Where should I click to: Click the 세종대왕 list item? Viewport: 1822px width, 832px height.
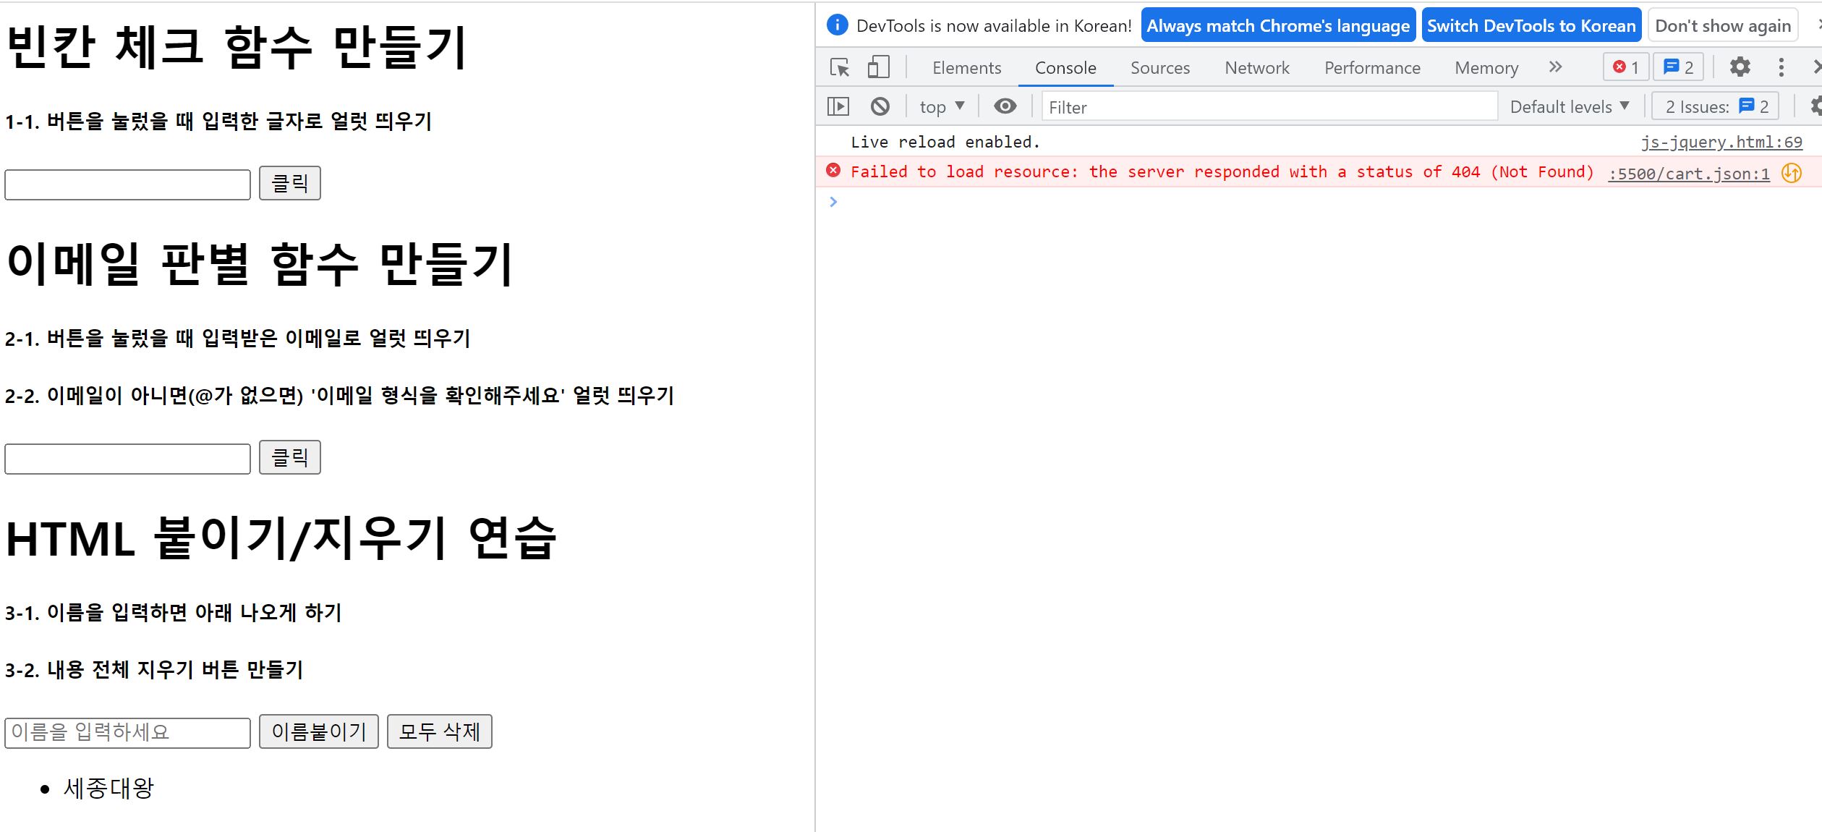point(108,788)
